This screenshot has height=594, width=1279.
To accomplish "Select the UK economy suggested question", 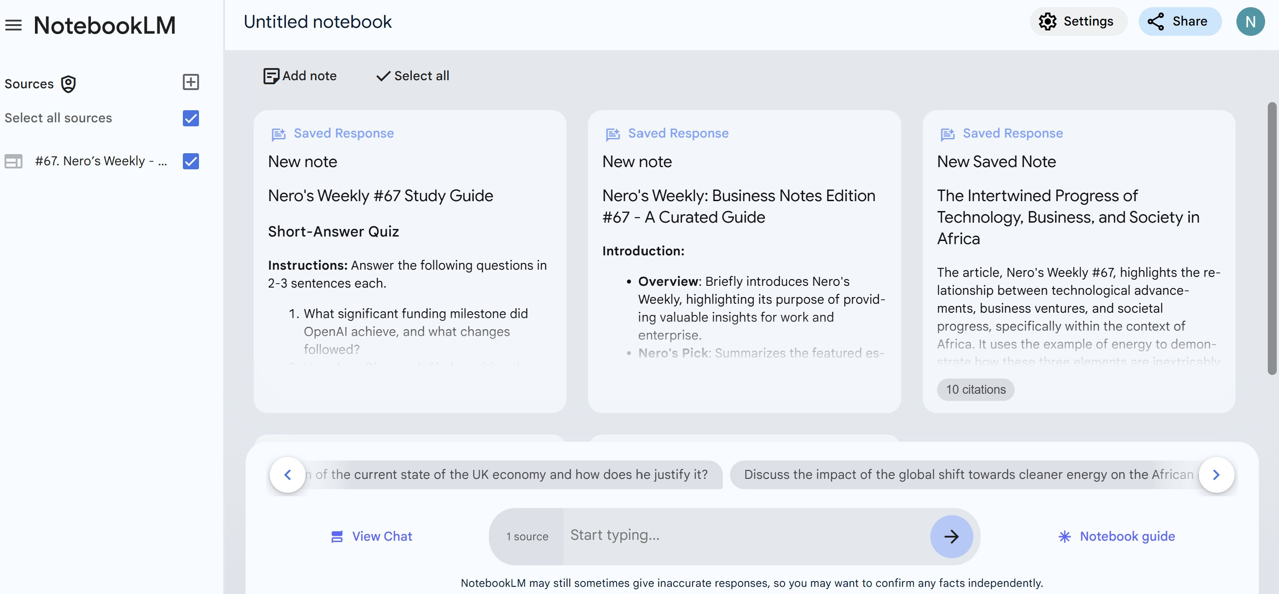I will coord(514,475).
